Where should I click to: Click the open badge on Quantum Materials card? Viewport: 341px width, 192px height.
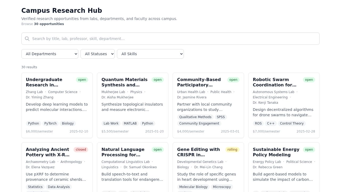(x=158, y=80)
